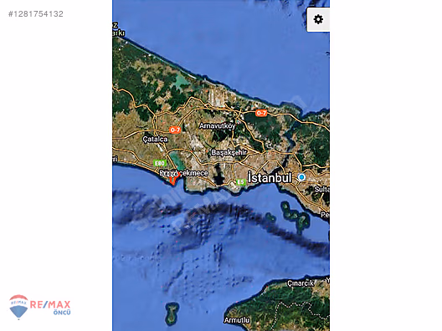Click the orange O-7 highway badge near the Bosphorus
Screen dimensions: 442x331
tap(261, 113)
